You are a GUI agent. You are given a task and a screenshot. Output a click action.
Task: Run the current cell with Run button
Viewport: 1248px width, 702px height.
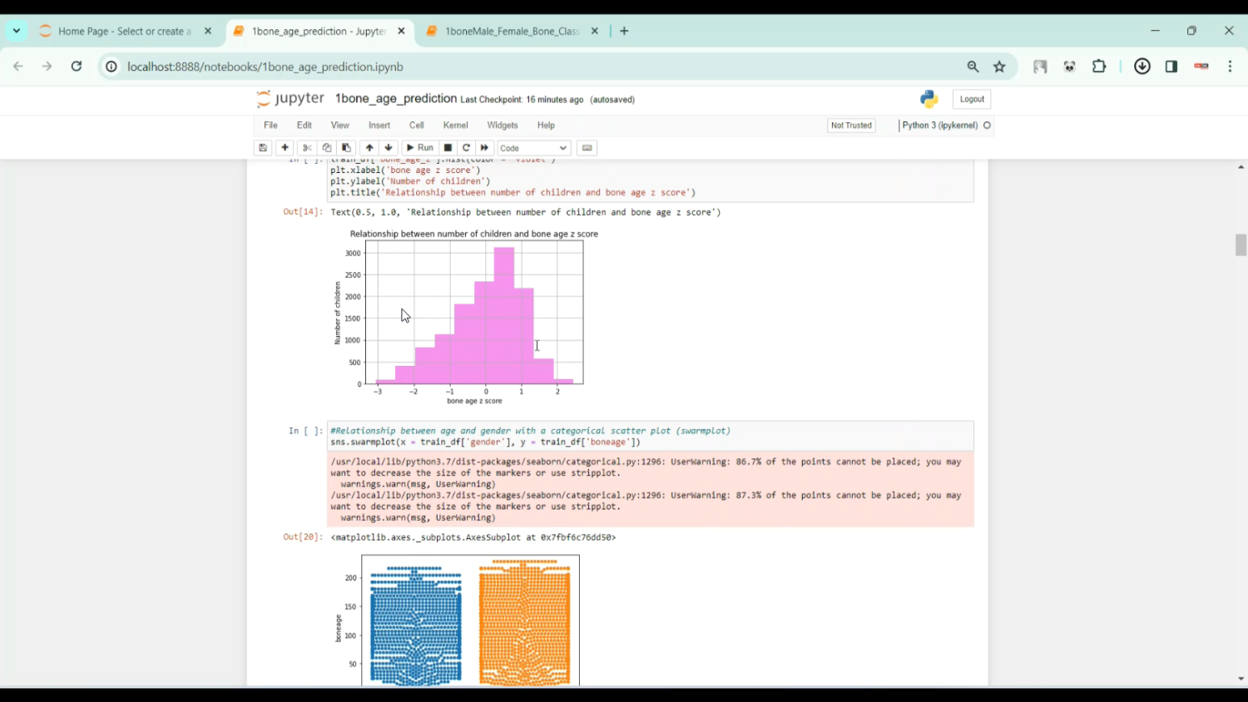click(x=420, y=148)
